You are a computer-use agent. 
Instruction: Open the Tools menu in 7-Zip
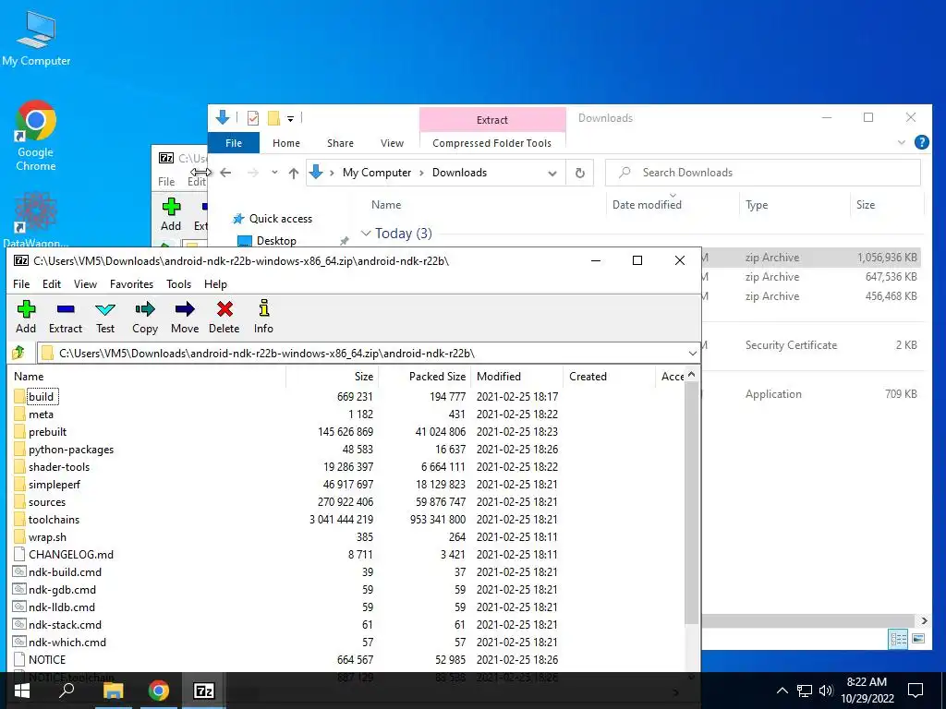point(178,284)
